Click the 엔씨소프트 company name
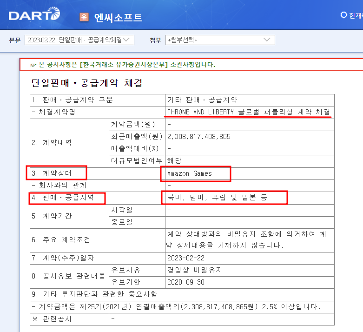Screen dimensions: 363x332 [118, 18]
